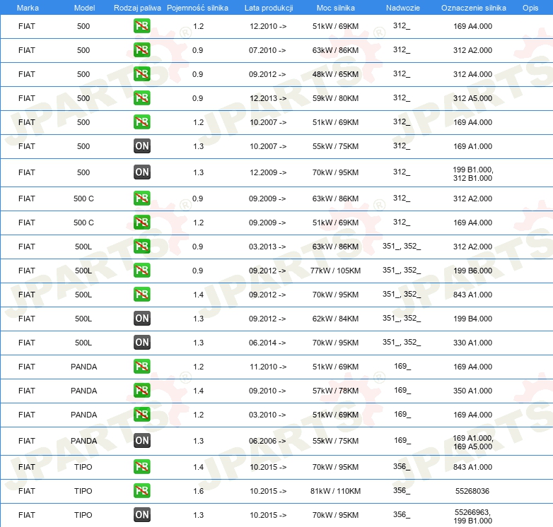The height and width of the screenshot is (527, 553).
Task: Click power value 77kW / 105KM
Action: [335, 271]
